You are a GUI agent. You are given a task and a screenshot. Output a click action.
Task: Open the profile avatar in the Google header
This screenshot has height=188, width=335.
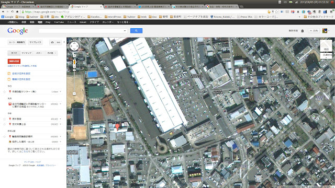(x=325, y=31)
